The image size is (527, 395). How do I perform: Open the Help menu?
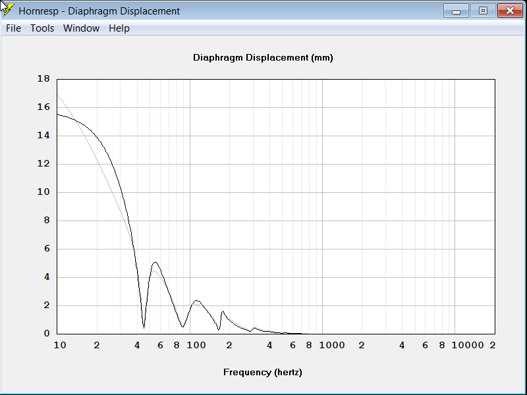click(x=119, y=28)
